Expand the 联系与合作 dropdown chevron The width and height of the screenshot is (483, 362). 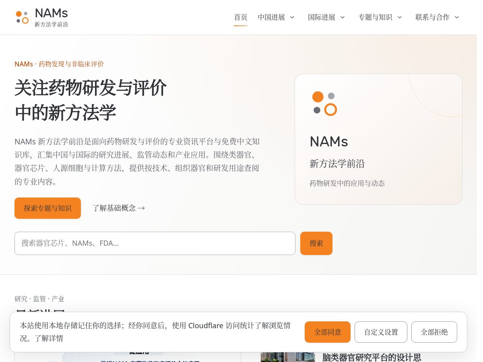(x=457, y=17)
